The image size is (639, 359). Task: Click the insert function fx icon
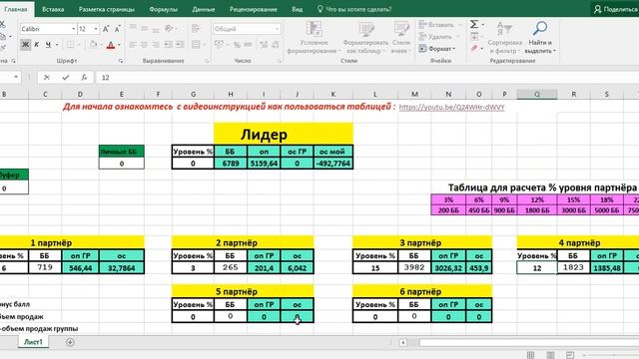(84, 78)
